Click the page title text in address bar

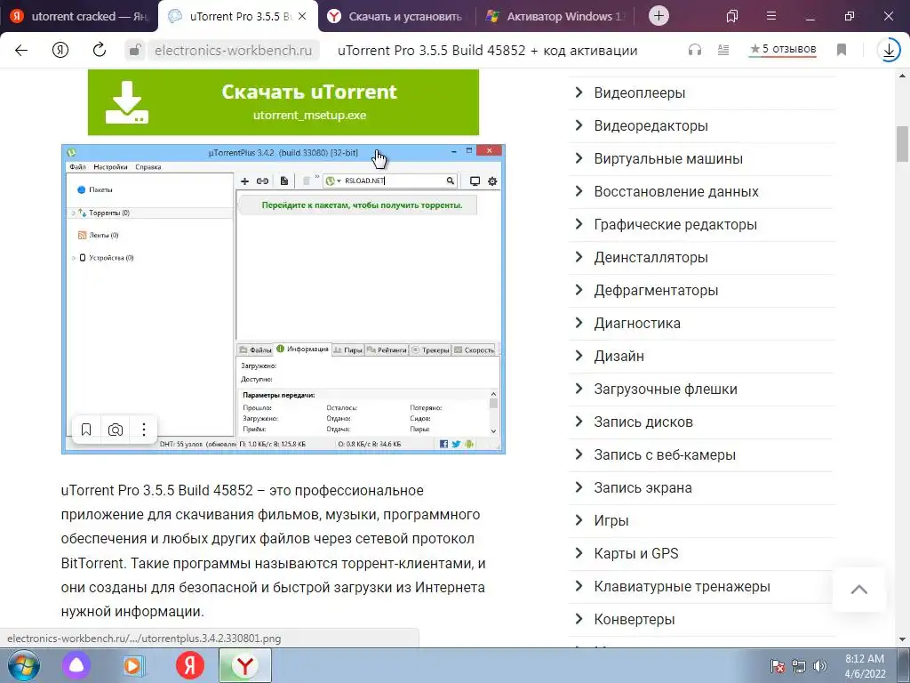coord(488,51)
